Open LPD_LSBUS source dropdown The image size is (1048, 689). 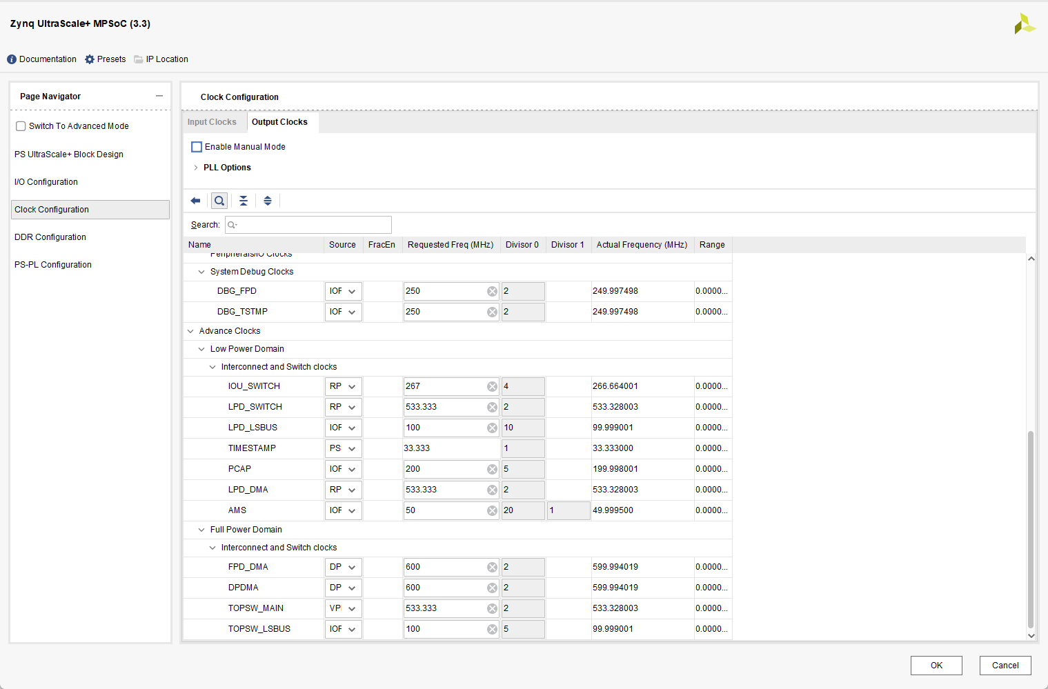[344, 428]
